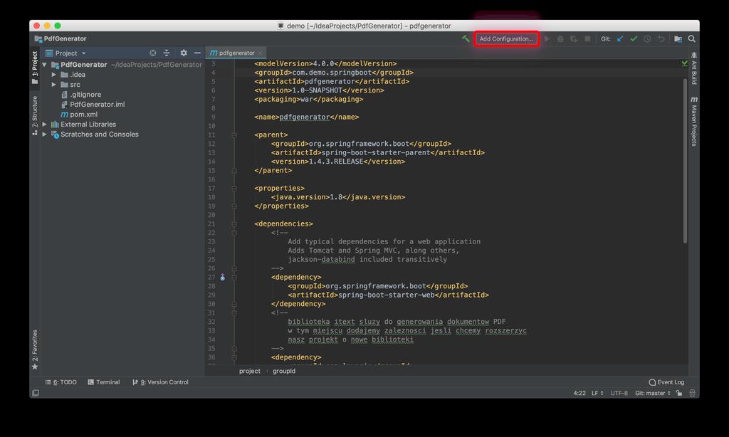
Task: Fold the dependencies tag at line 21
Action: (234, 224)
